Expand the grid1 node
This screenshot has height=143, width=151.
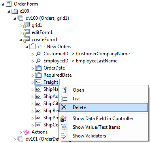point(21,26)
